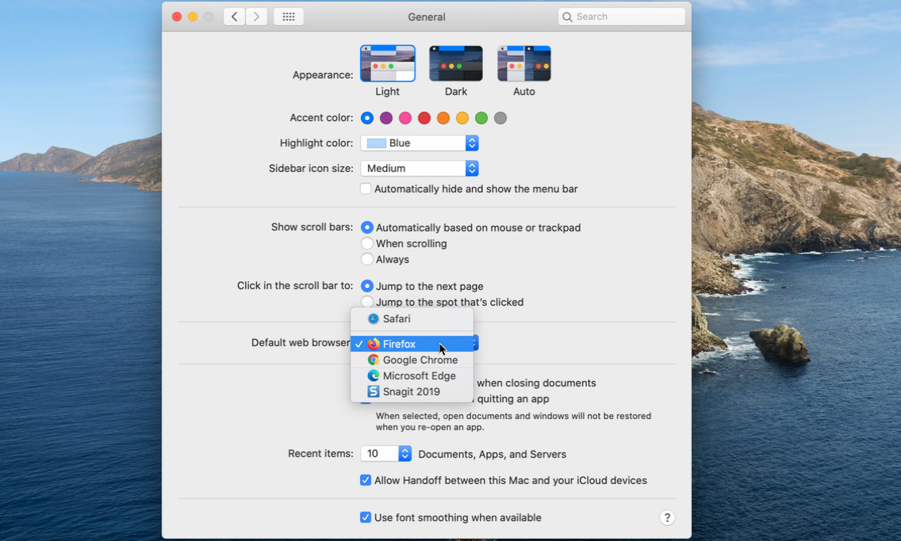Choose Firefox in the browser menu

pos(412,344)
